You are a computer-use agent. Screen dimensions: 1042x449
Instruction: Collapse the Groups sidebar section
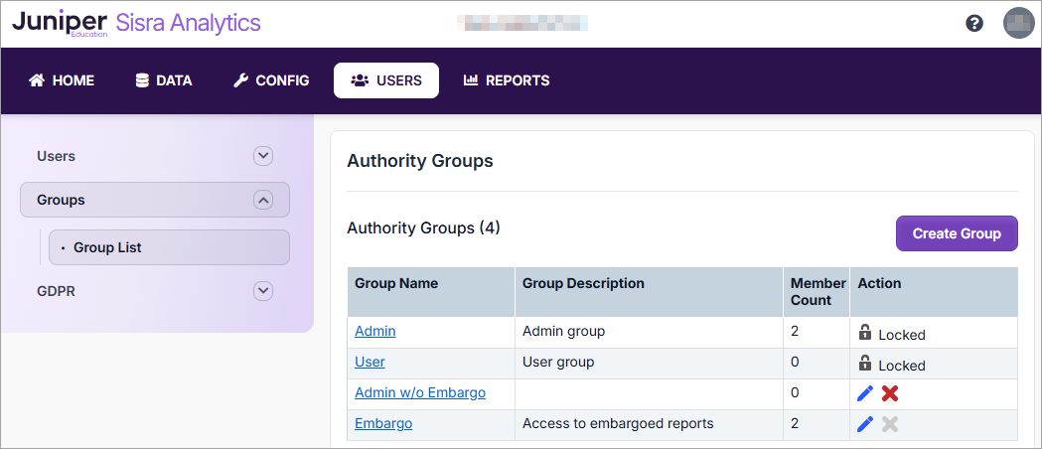[x=262, y=200]
